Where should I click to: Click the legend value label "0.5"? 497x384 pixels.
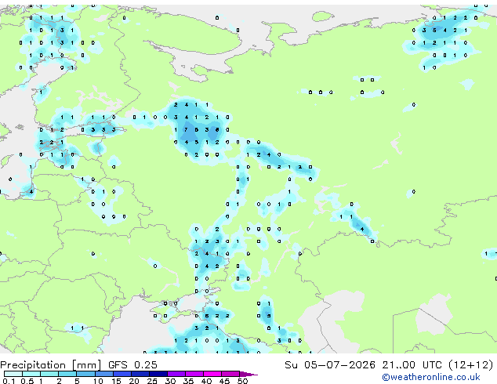[x=27, y=381]
